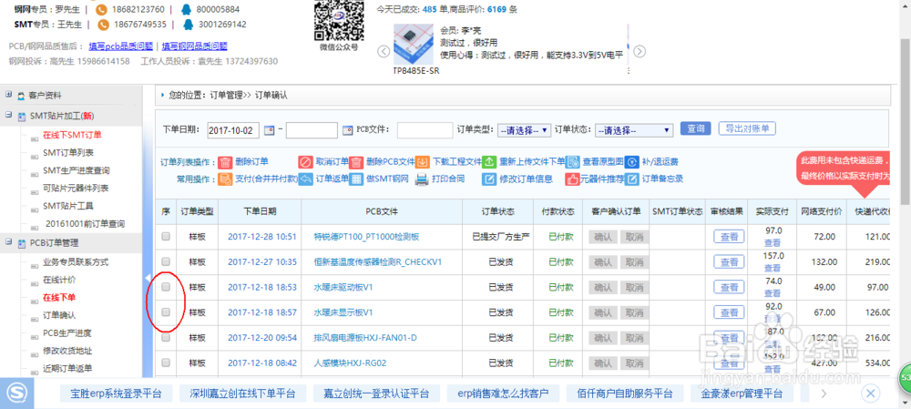Click 查看 audit button for 特锐德PT100 row
Screen dimensions: 911x409
pyautogui.click(x=729, y=237)
